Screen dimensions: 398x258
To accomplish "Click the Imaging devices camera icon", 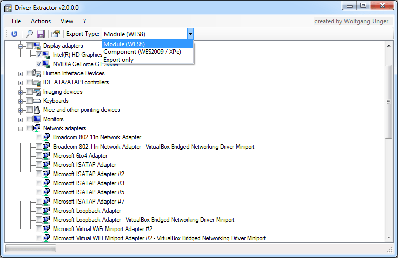I will (37, 92).
